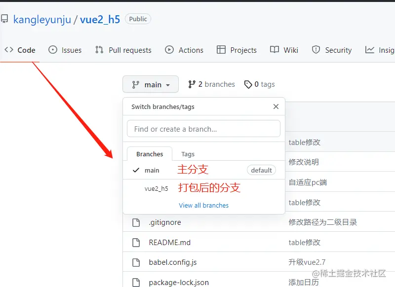Open README.md row's table修改 commit message

[x=304, y=243]
